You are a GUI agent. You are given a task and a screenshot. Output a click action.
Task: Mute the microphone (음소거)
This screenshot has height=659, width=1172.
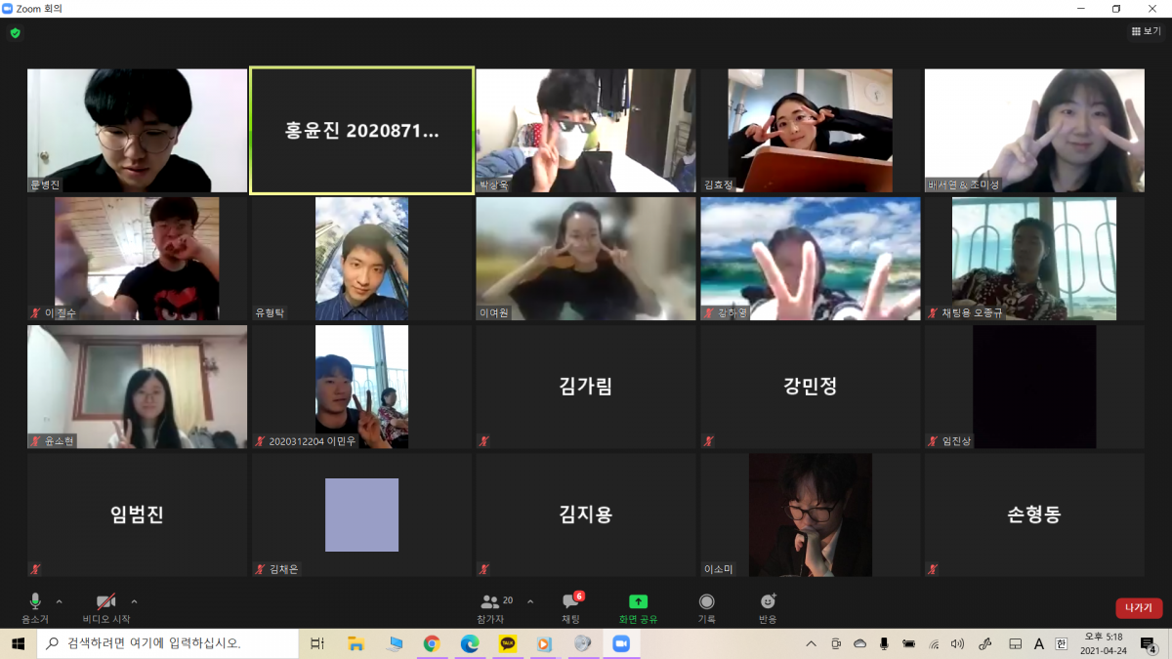point(35,606)
